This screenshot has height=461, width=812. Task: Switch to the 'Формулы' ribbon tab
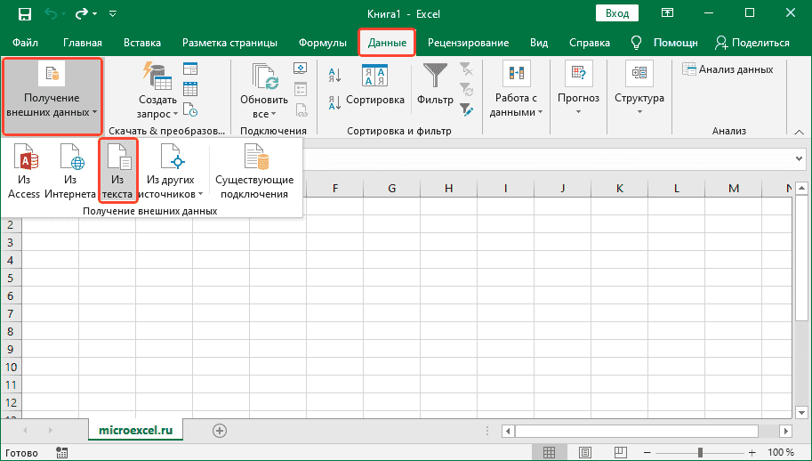322,43
